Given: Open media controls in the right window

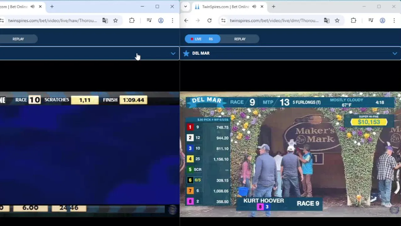Looking at the screenshot, I should (371, 20).
